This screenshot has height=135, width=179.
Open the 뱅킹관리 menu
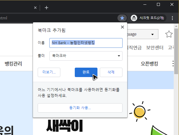(13, 64)
